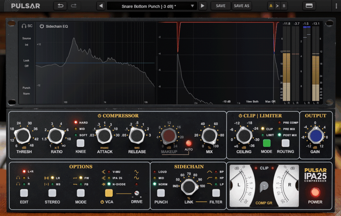341x216 pixels.
Task: Toggle the Sidechain EQ power icon
Action: click(42, 26)
